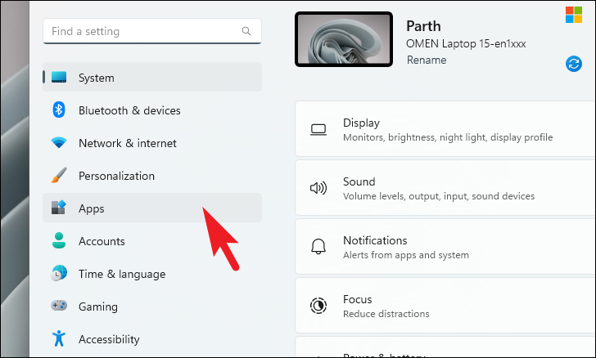Click the desktop wallpaper thumbnail
This screenshot has height=358, width=596.
click(x=344, y=39)
